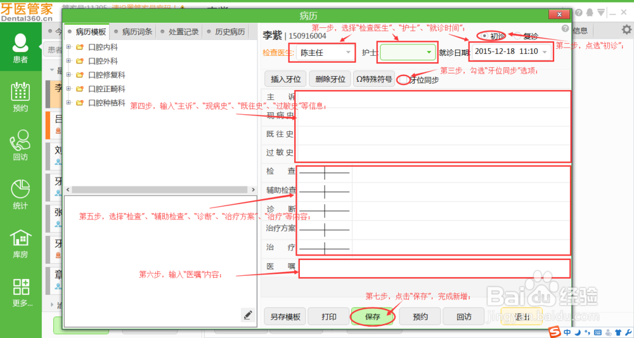The image size is (634, 338).
Task: Click the Ω特殊符号 button
Action: coord(374,79)
